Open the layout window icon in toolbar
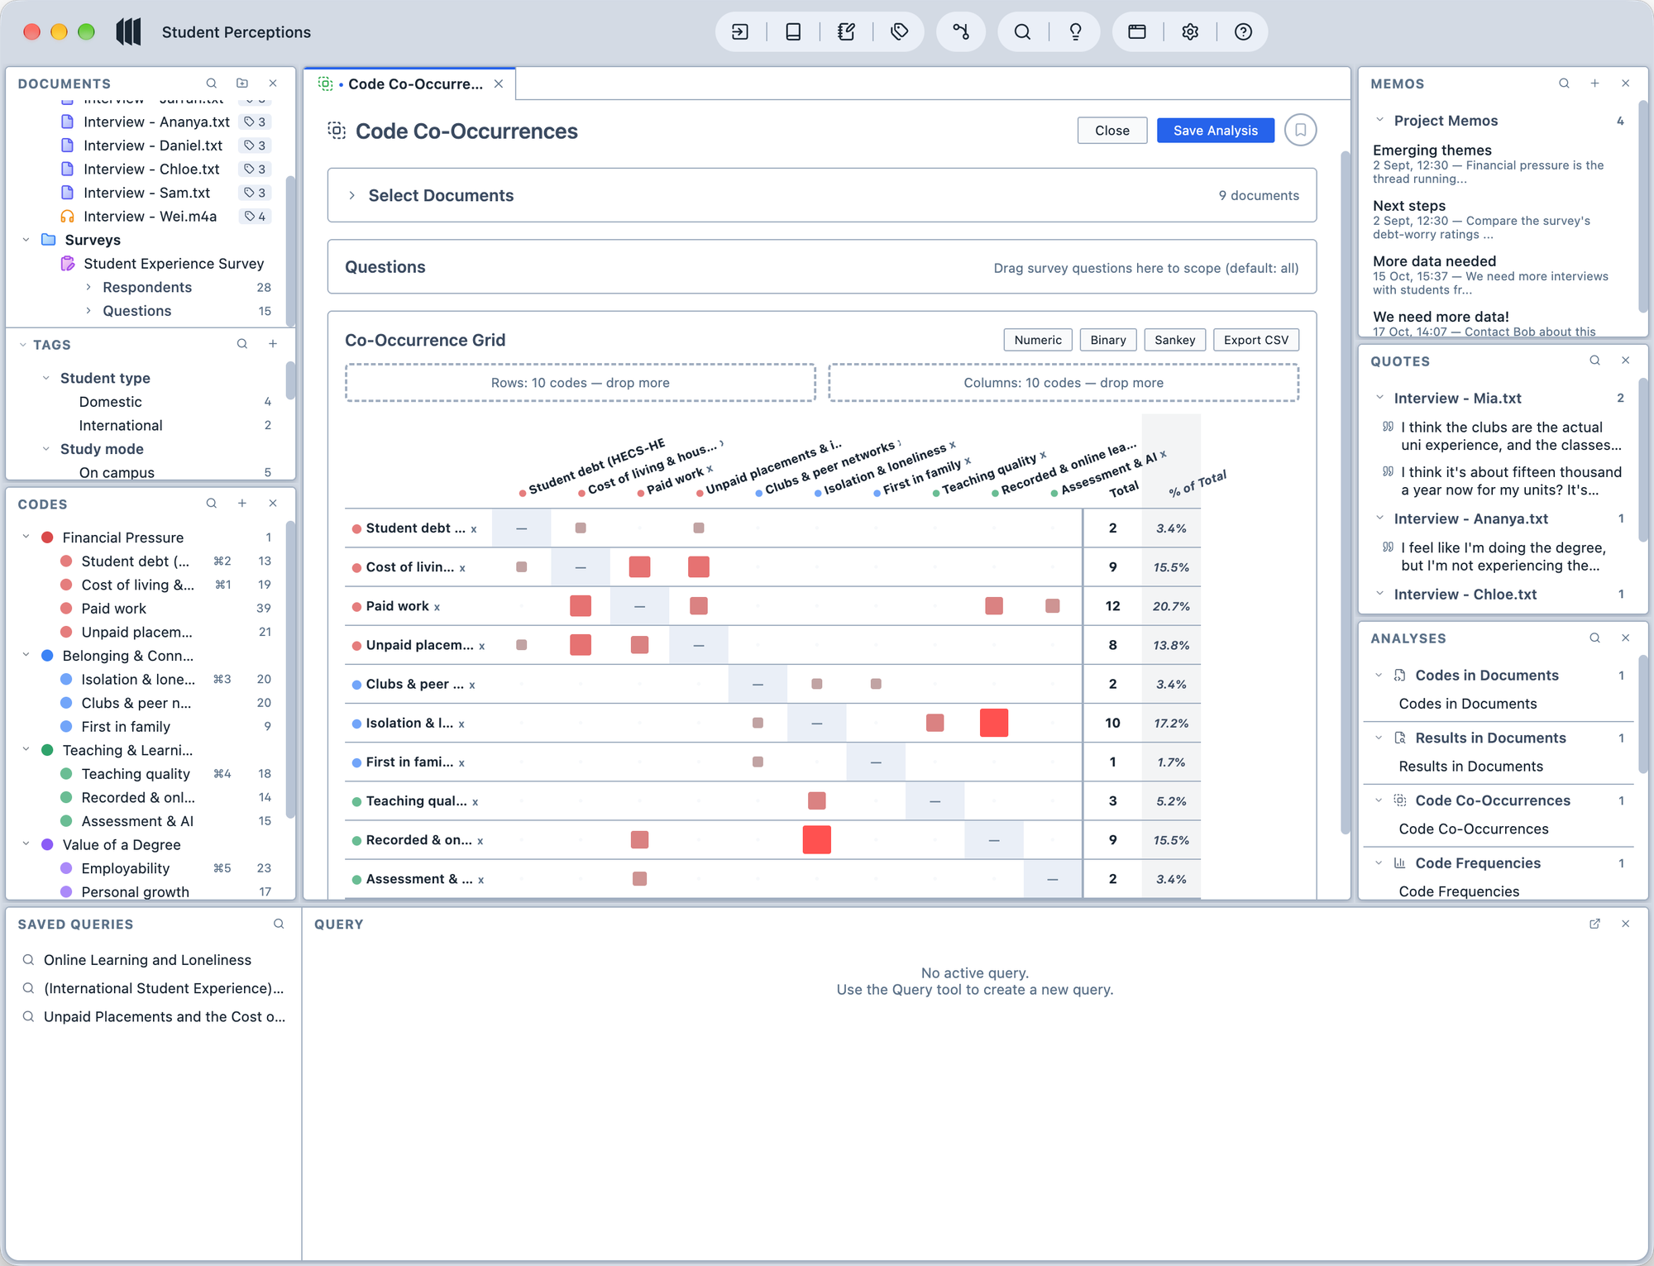 [1137, 32]
